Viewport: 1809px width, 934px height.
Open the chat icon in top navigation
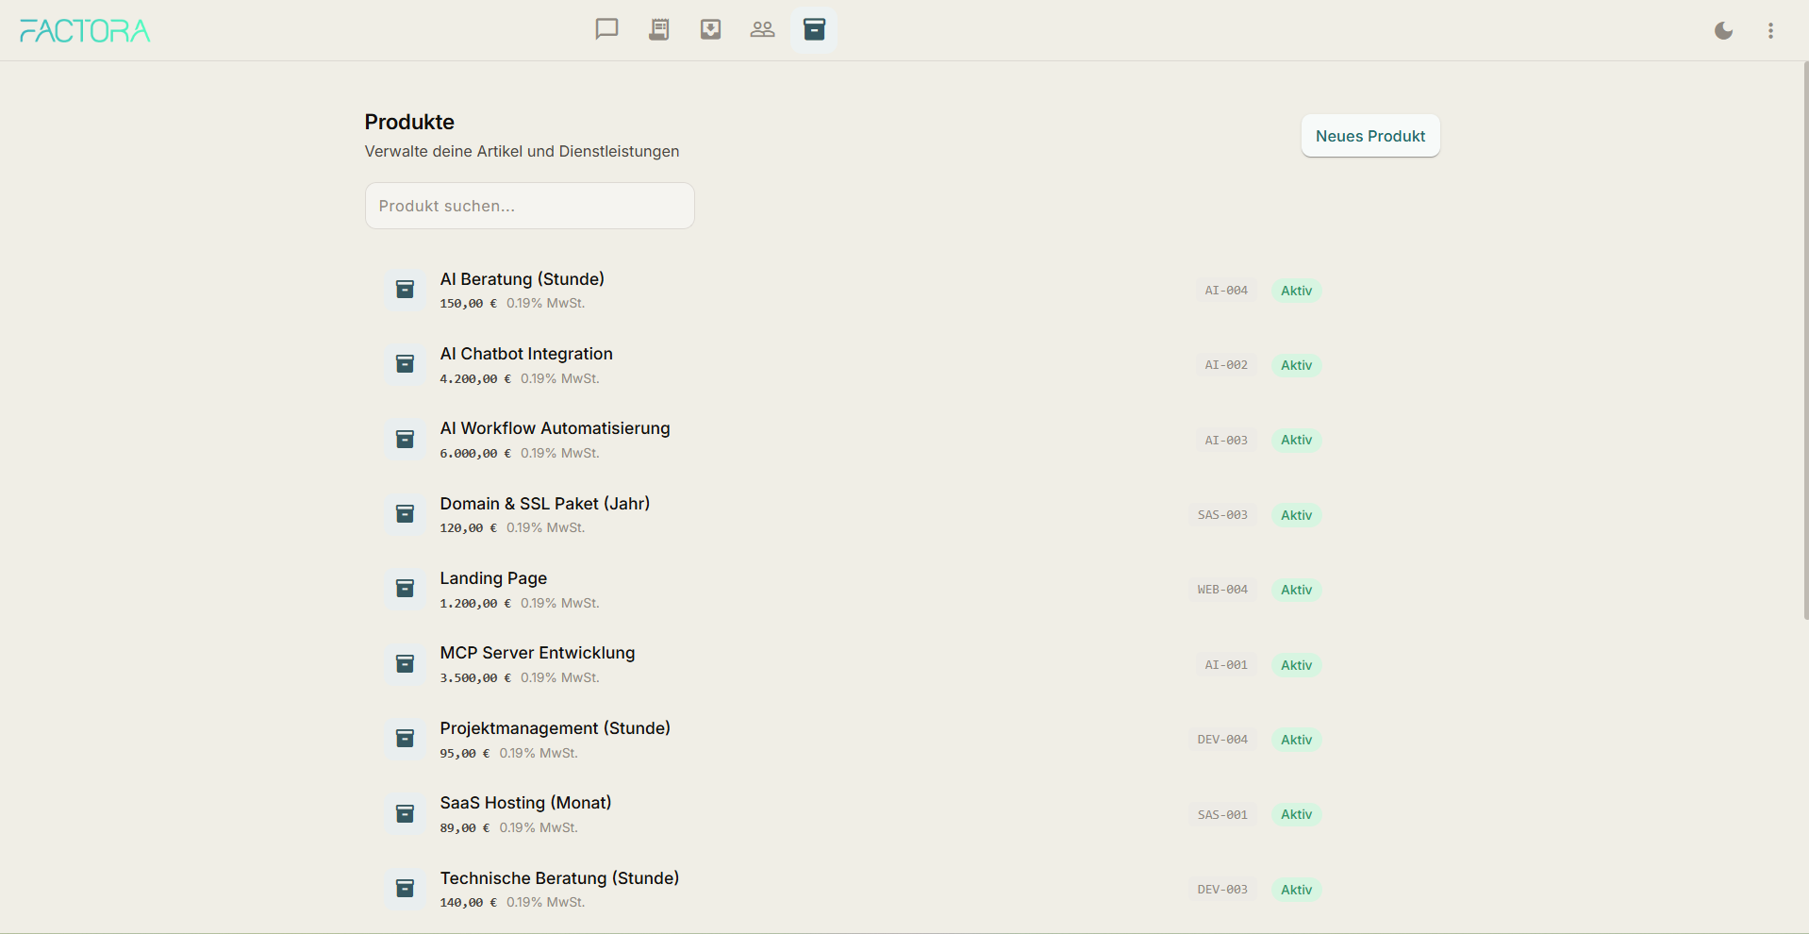point(606,29)
